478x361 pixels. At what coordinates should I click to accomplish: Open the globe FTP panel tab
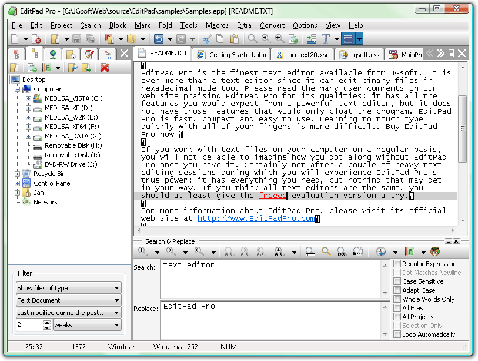53,55
